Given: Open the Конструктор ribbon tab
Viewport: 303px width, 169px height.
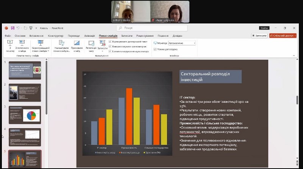Looking at the screenshot, I should click(56, 36).
